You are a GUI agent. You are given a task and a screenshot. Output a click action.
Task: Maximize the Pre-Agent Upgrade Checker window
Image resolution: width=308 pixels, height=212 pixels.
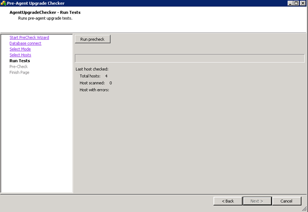coord(296,3)
